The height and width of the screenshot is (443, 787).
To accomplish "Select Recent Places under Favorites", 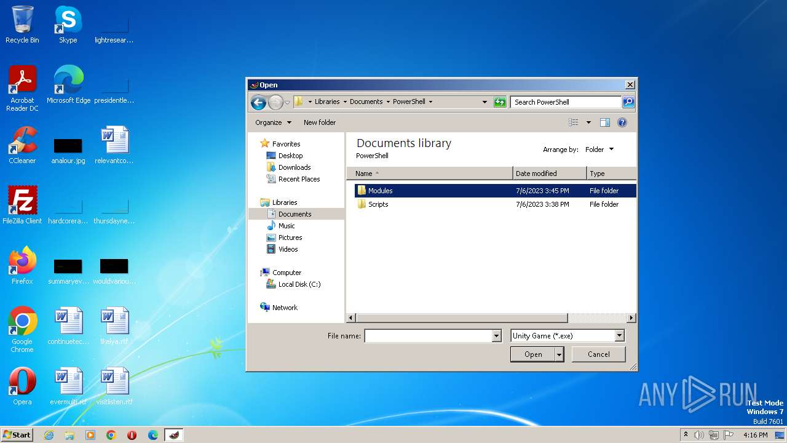I will 299,179.
